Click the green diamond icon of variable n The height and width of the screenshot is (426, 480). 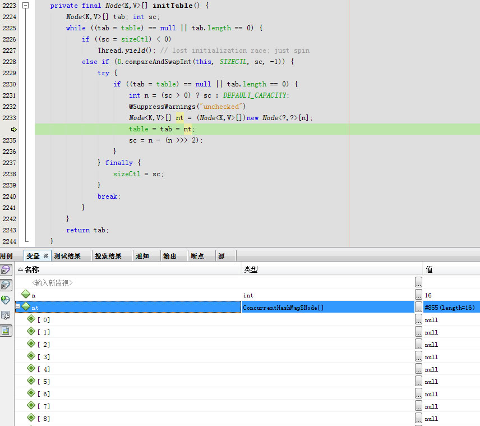click(26, 294)
